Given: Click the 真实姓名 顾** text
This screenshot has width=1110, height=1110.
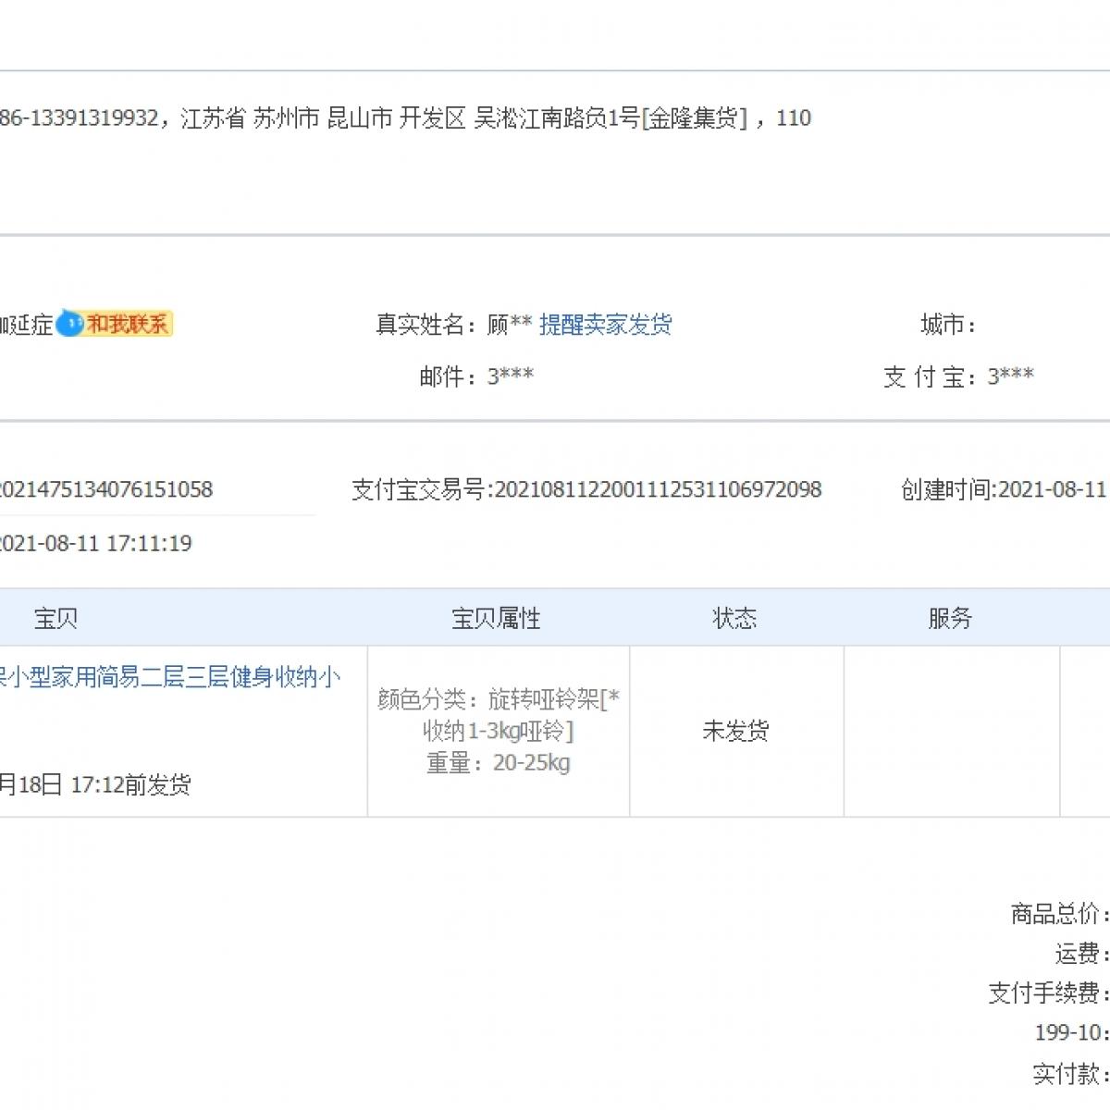Looking at the screenshot, I should (x=453, y=325).
